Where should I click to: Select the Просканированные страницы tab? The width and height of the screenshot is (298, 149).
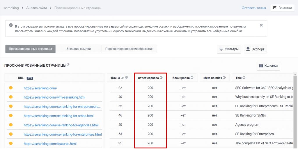tap(30, 49)
